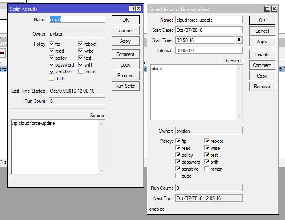
Task: Click the Next Run value field
Action: [x=209, y=198]
